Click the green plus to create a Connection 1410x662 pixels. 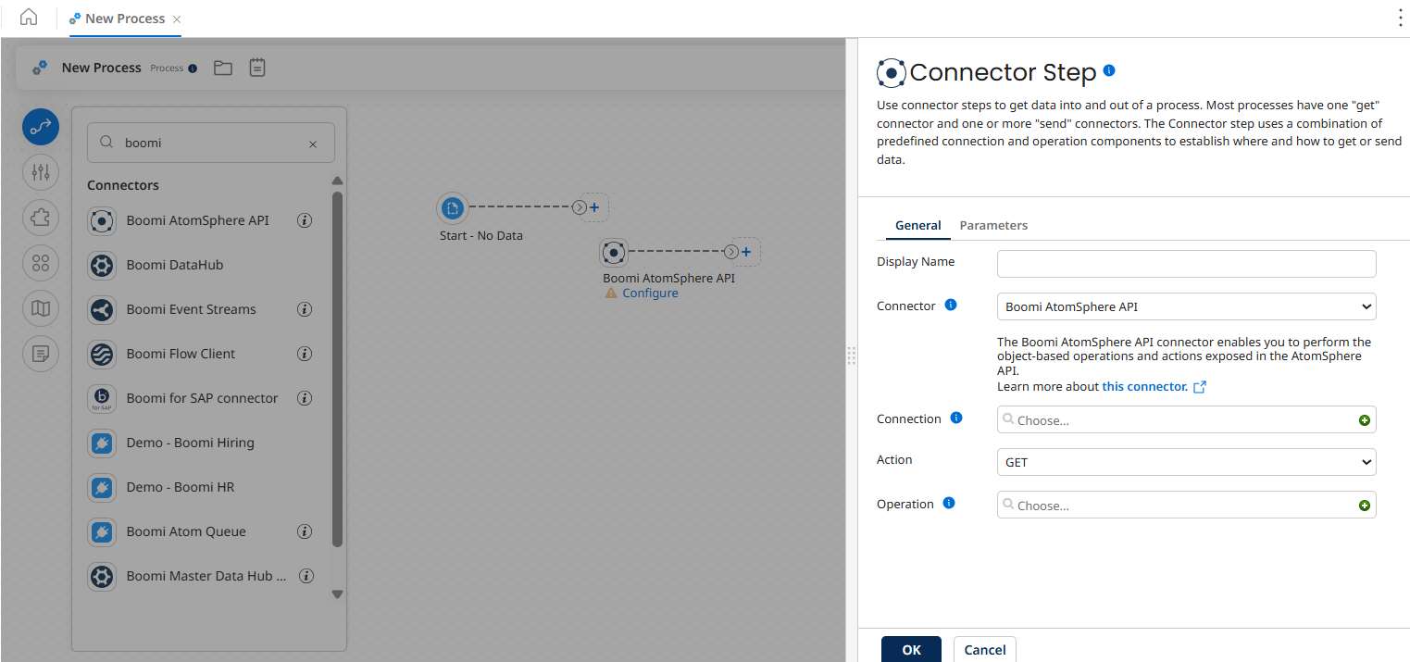click(x=1364, y=419)
